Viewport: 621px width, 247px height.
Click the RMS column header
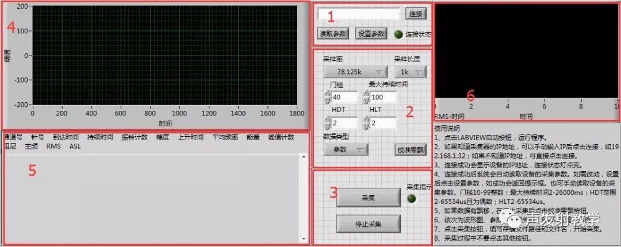53,146
